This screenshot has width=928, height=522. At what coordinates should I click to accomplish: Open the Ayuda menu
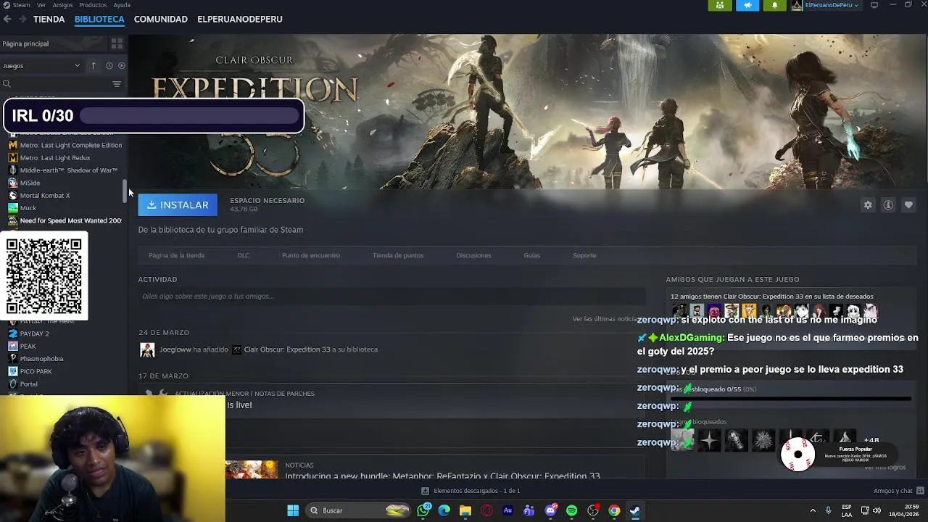click(x=122, y=5)
